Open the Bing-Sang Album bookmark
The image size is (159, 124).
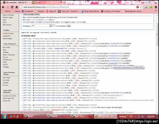click(x=90, y=11)
